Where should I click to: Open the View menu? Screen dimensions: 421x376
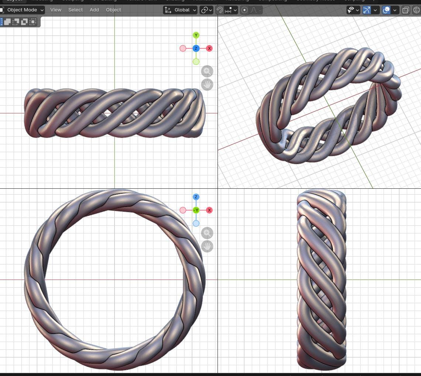[x=55, y=10]
